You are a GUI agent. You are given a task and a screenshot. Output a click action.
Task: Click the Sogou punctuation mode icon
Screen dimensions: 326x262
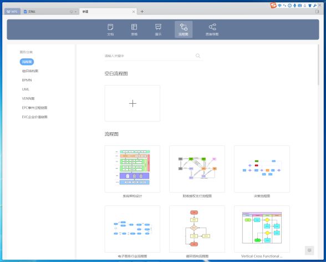click(284, 6)
